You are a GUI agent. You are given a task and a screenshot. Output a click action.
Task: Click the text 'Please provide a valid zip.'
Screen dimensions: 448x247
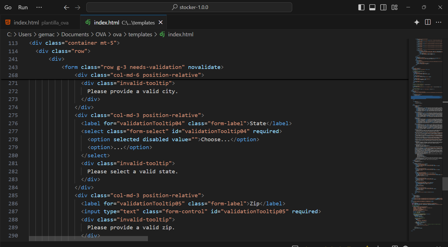[x=131, y=228]
